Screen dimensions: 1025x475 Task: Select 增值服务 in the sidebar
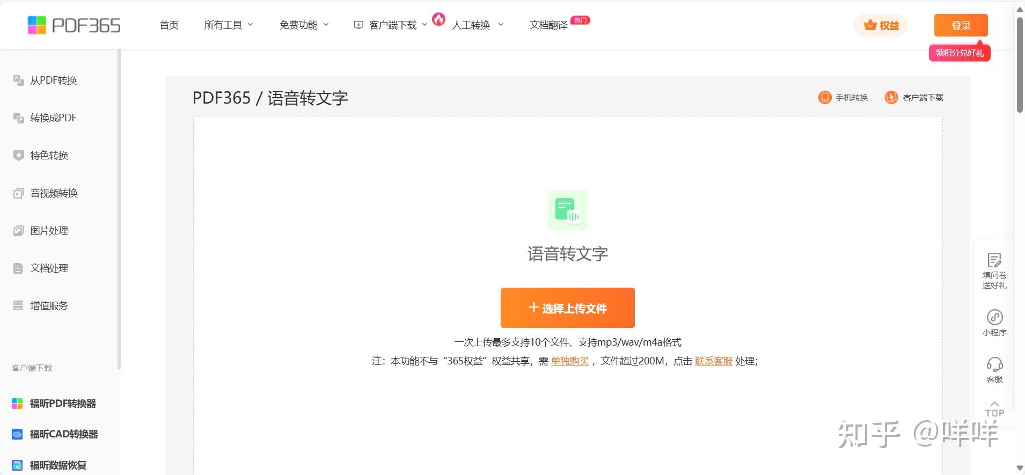49,306
